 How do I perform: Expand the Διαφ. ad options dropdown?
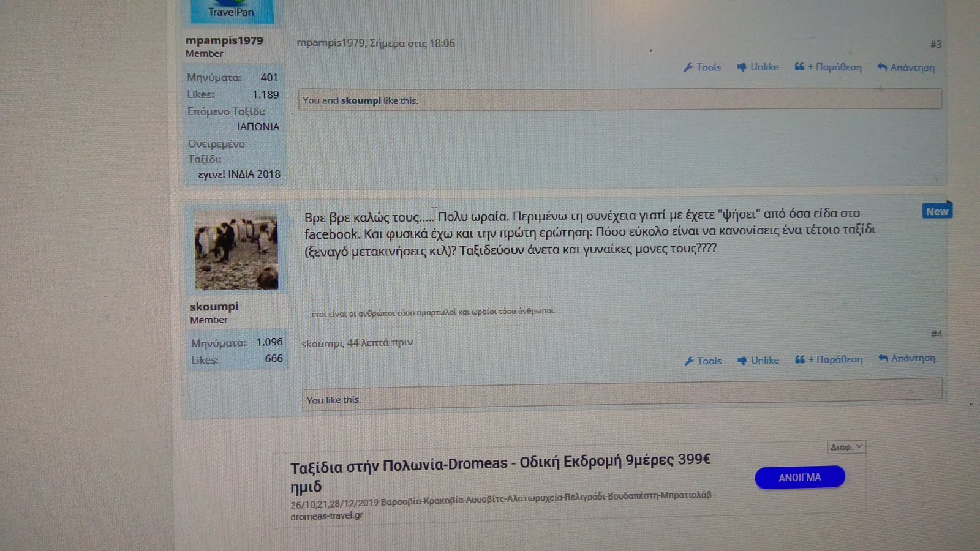pos(846,447)
